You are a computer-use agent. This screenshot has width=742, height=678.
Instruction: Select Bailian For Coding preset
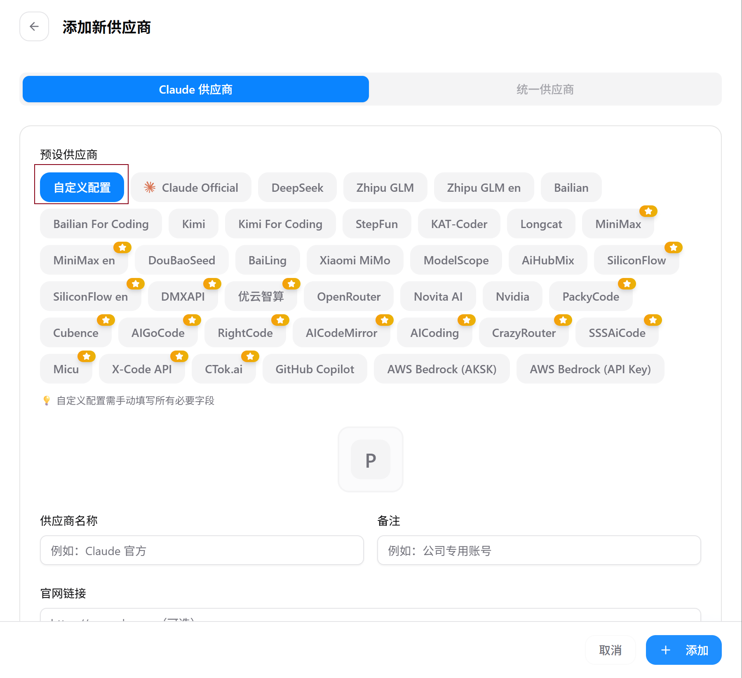pos(101,224)
